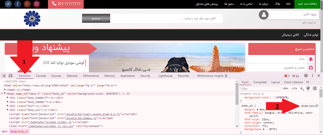Click the 021-77777777 phone button
This screenshot has height=135, width=323.
(x=66, y=4)
